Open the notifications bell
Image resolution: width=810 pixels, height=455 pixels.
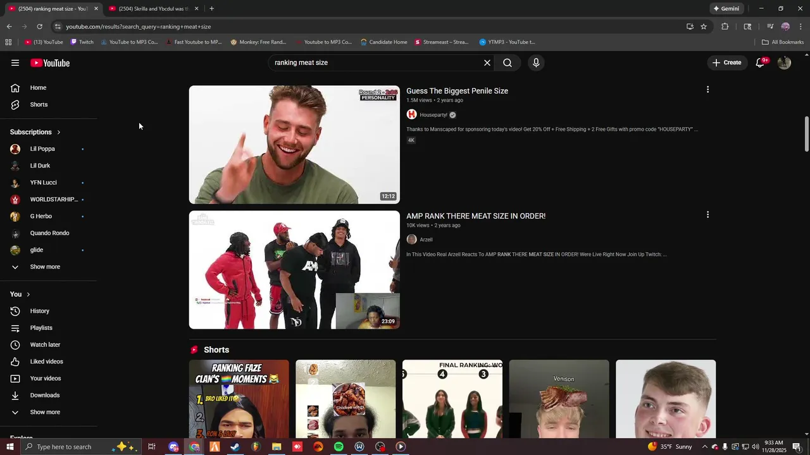coord(761,63)
